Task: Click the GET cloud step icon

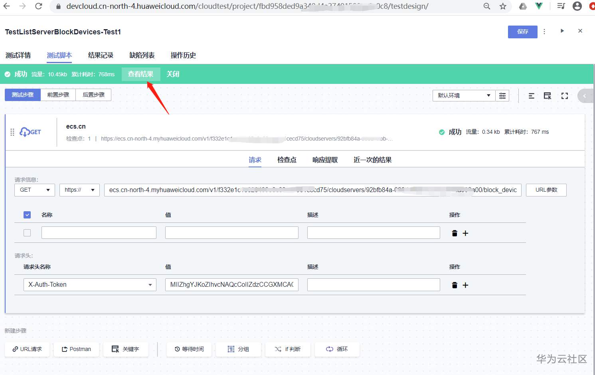Action: [30, 132]
